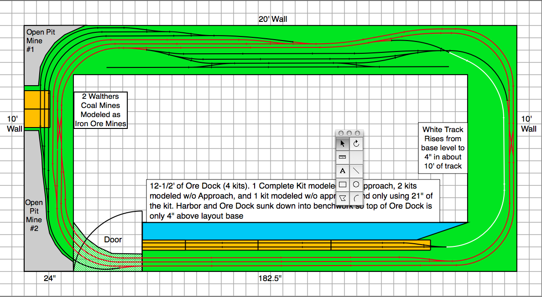Click the "Door" label
Screen dimensions: 542x297
113,240
